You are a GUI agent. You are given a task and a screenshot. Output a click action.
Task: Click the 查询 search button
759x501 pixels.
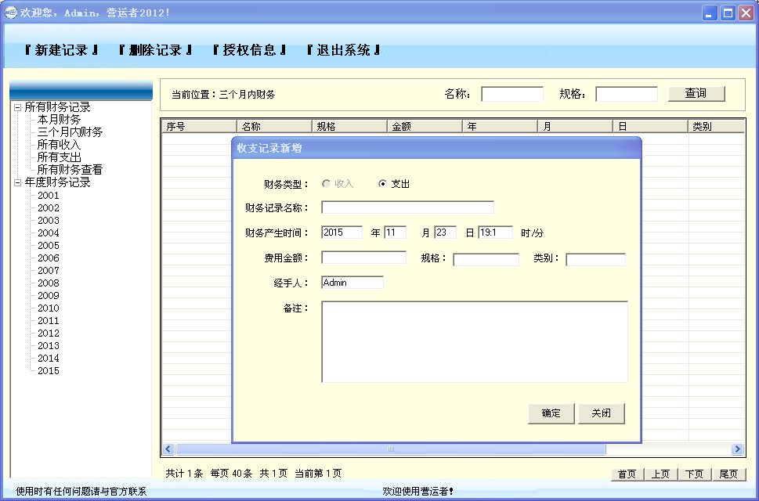(696, 92)
